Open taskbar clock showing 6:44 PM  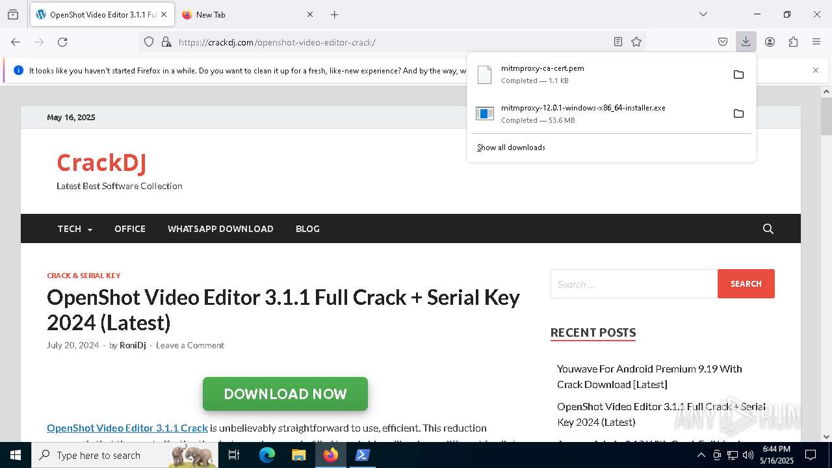777,455
